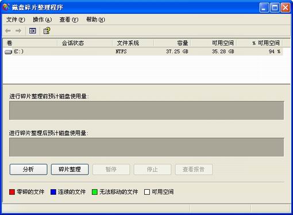293x215 pixels.
Task: Open the 文件(F) menu
Action: pos(16,20)
